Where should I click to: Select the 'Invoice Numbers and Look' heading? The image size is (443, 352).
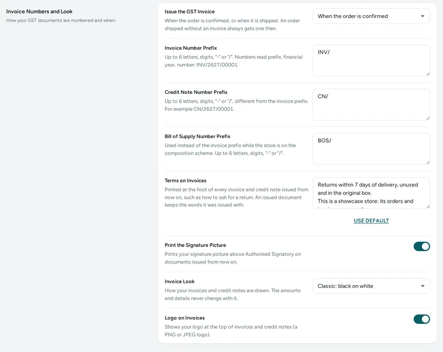point(39,12)
